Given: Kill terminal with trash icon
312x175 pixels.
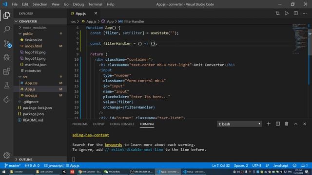Looking at the screenshot, I should pyautogui.click(x=287, y=124).
